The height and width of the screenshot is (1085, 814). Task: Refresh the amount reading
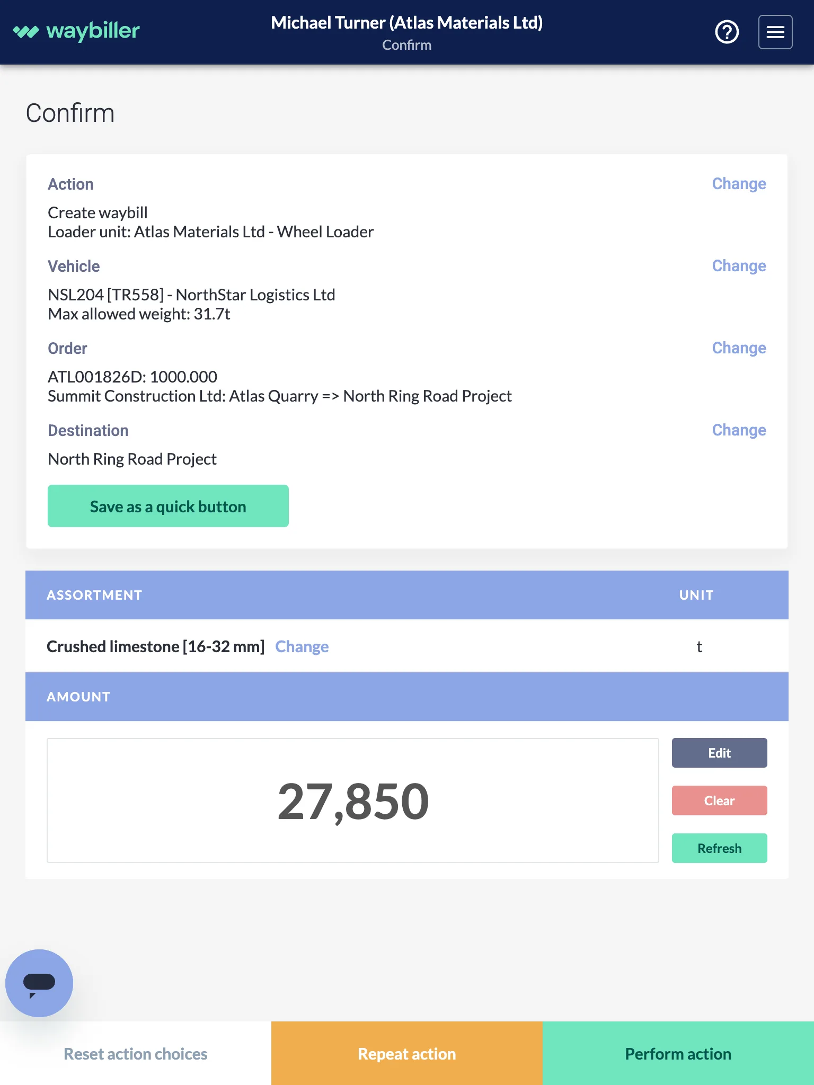tap(719, 848)
